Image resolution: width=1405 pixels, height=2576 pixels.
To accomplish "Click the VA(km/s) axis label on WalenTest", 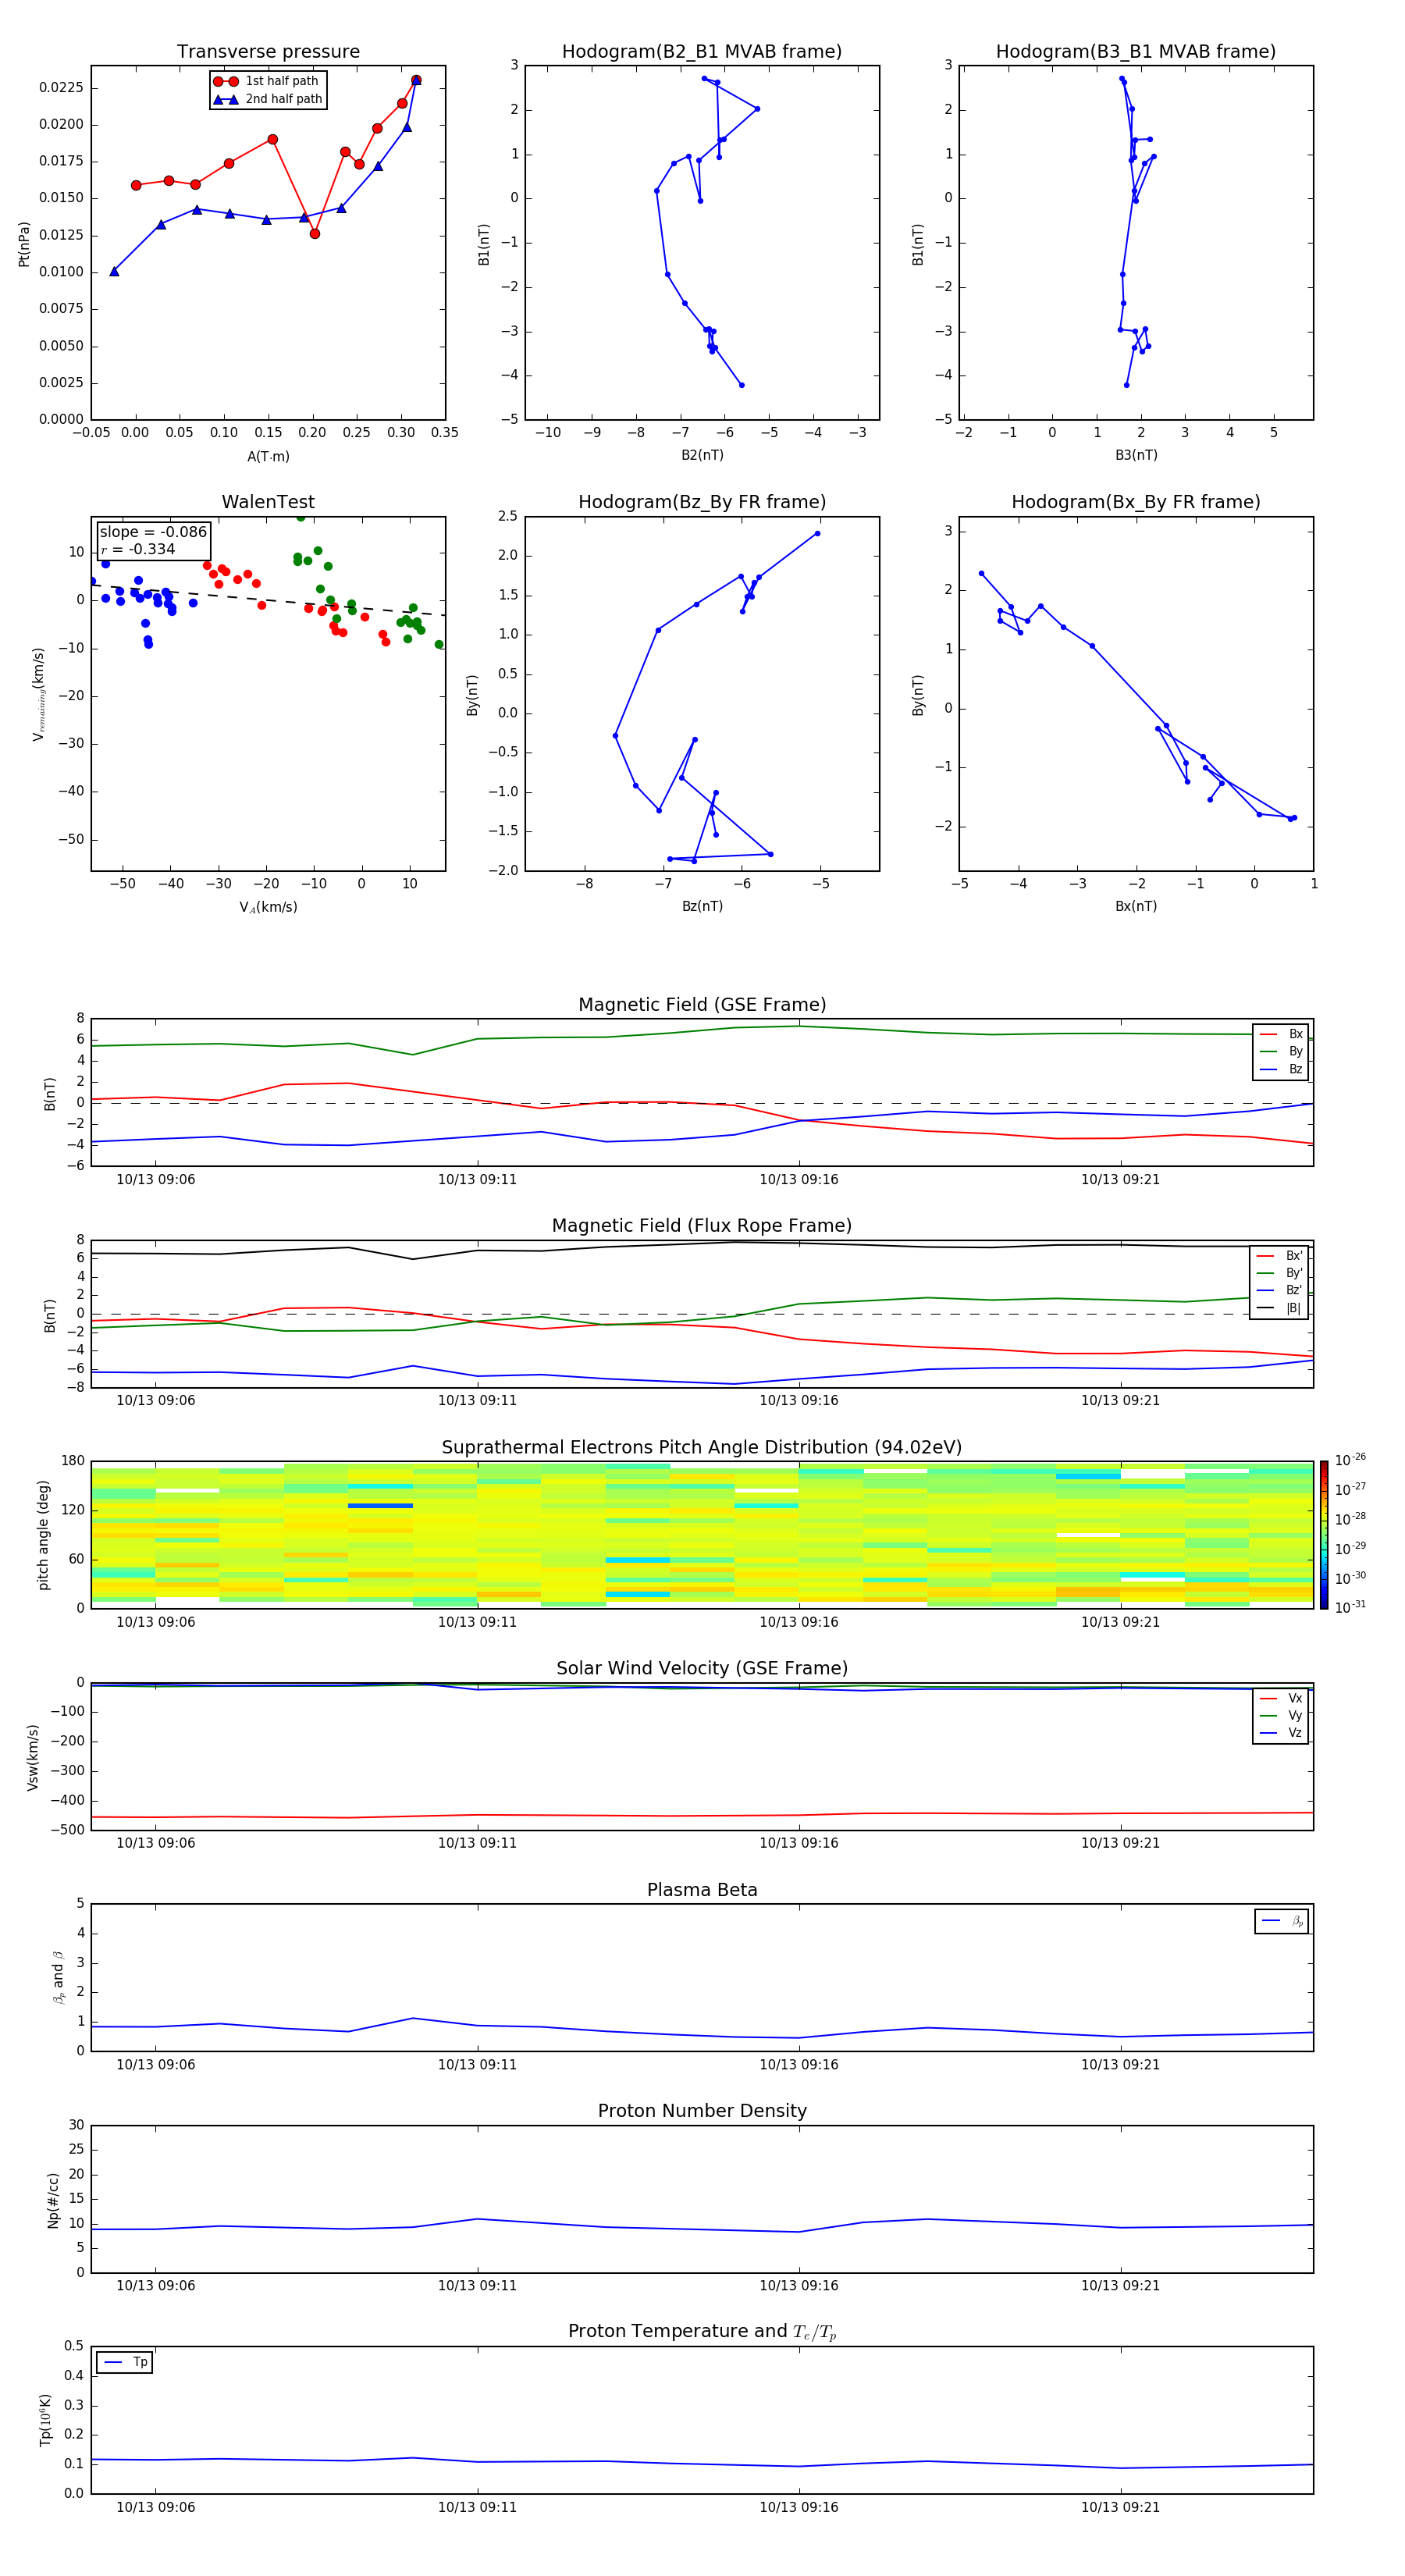I will click(268, 907).
